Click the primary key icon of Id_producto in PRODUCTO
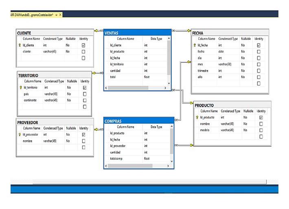Screen dimensions: 289x209 coord(197,117)
